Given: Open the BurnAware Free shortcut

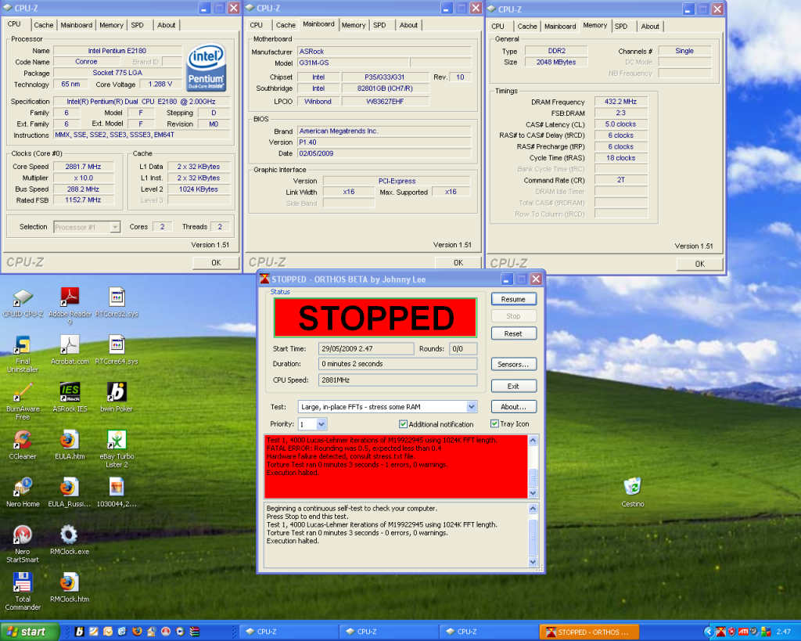Looking at the screenshot, I should (x=23, y=402).
